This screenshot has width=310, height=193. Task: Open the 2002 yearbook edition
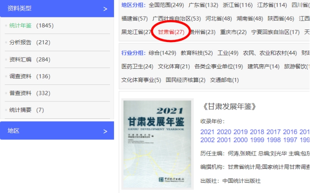click(x=207, y=140)
